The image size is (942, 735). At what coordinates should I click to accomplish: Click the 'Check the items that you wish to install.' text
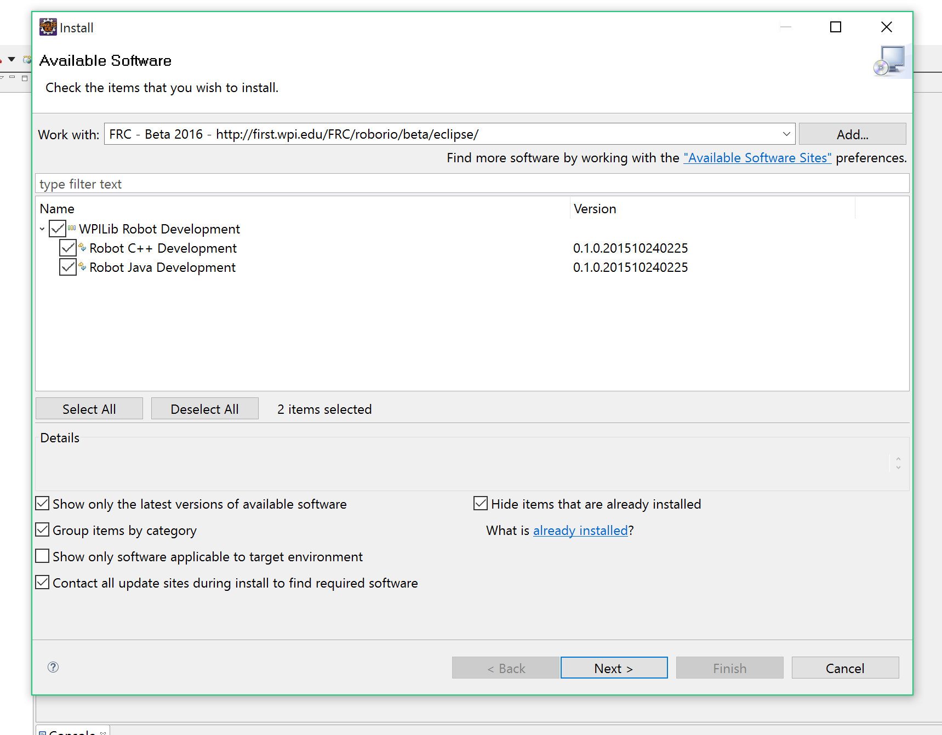[x=162, y=88]
